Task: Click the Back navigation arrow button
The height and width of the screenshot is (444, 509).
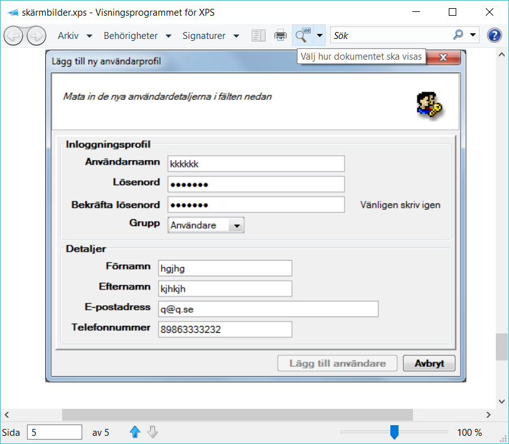Action: coord(13,36)
